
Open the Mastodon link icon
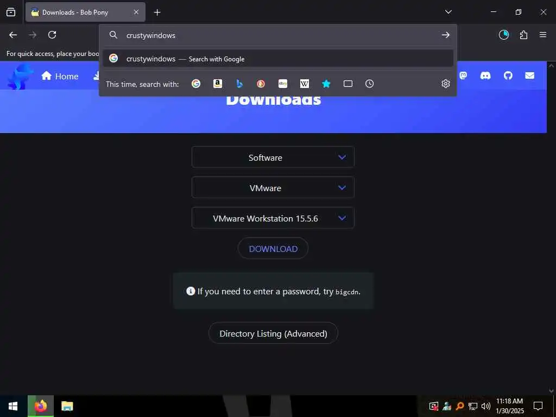(x=463, y=75)
